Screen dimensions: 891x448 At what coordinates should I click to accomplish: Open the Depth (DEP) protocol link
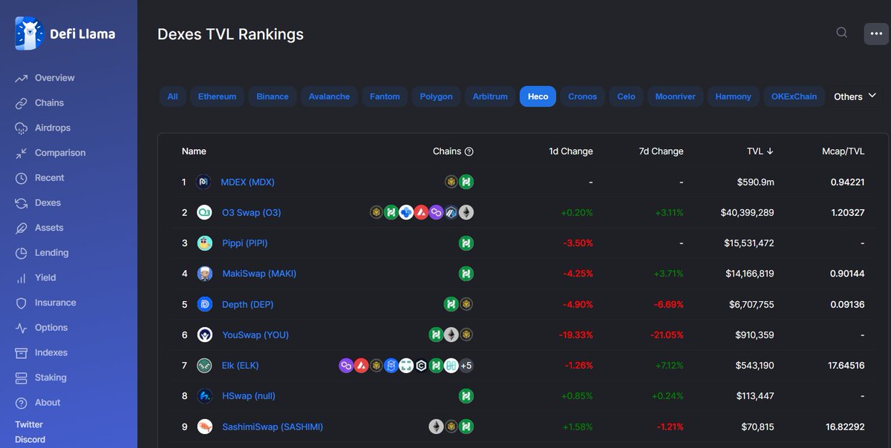(247, 304)
